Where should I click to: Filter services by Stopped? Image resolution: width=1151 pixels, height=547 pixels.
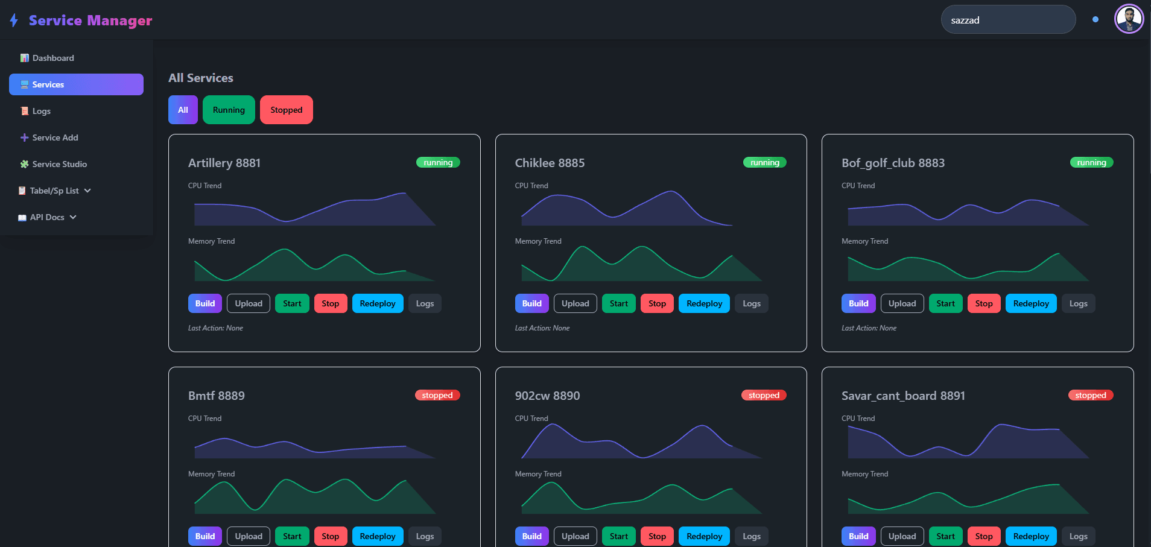pos(287,110)
